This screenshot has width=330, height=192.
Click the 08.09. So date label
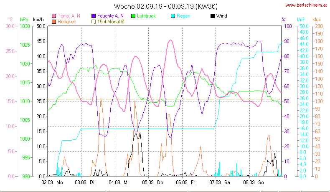254,182
